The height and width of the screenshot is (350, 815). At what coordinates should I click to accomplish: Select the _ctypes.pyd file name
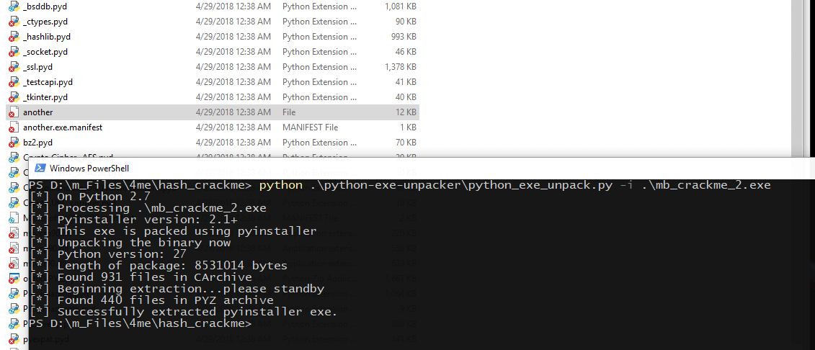pos(45,22)
